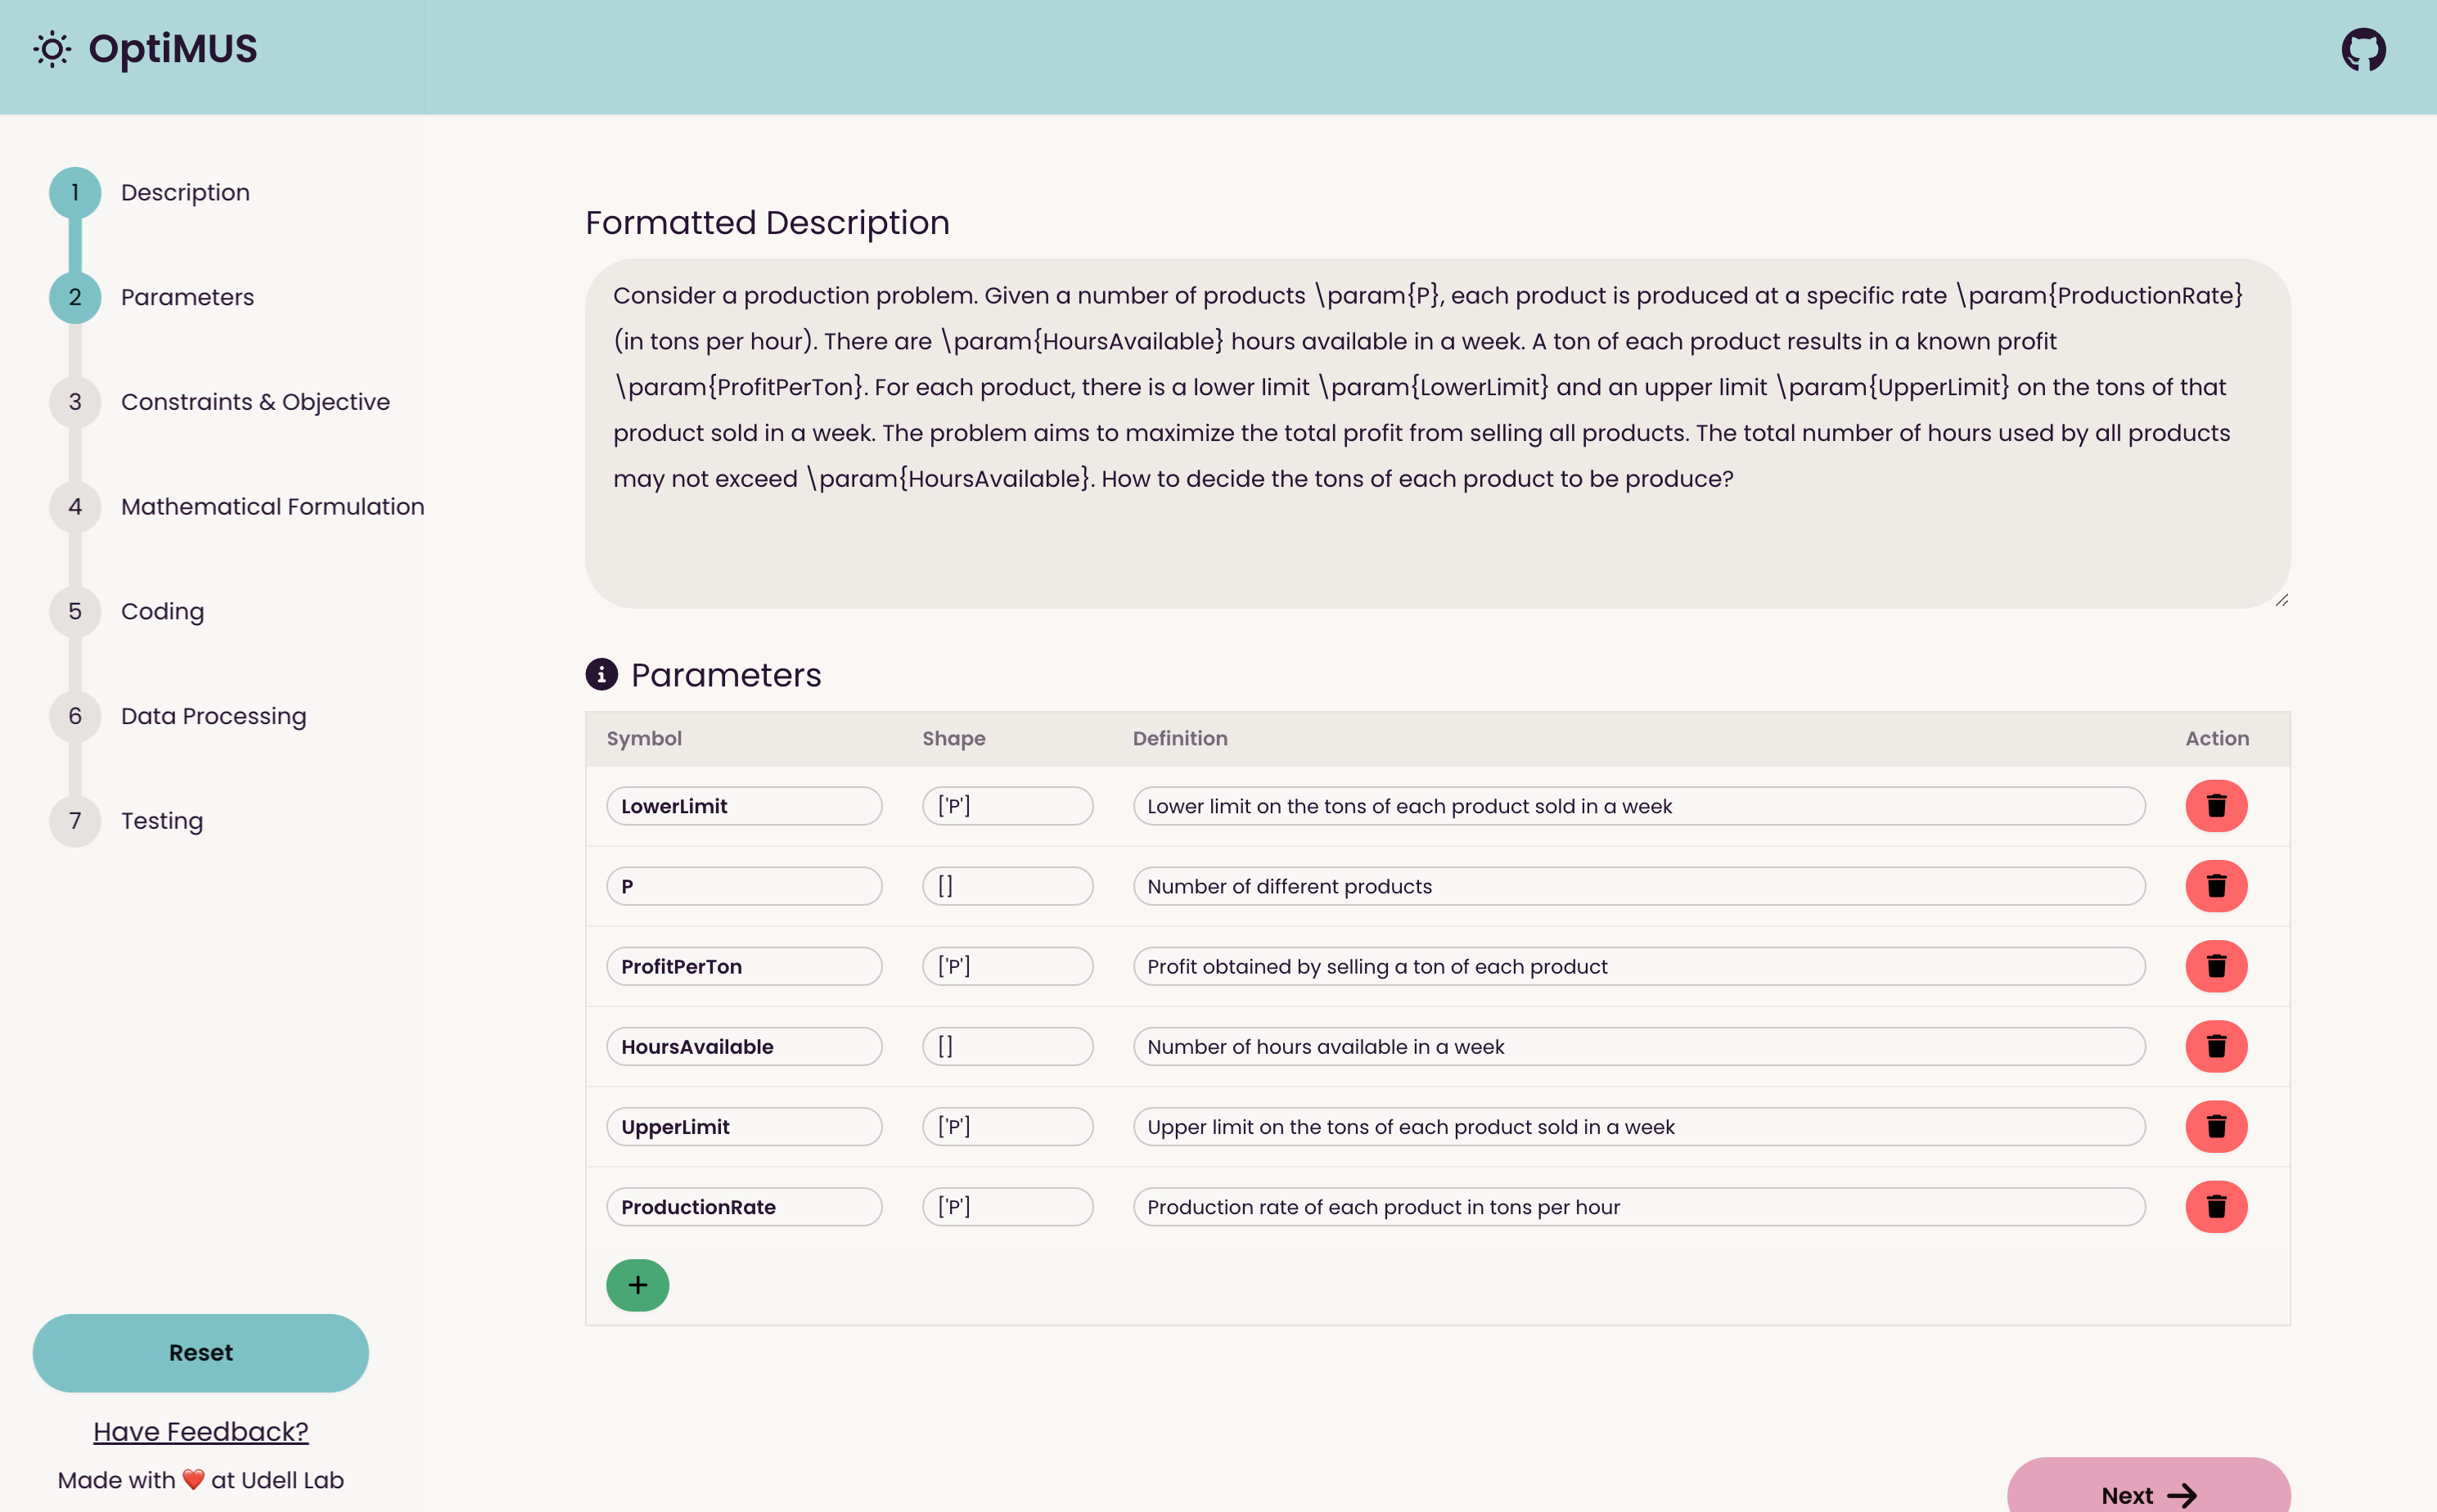Edit the ProductionRate symbol field
The height and width of the screenshot is (1512, 2437).
click(x=743, y=1207)
